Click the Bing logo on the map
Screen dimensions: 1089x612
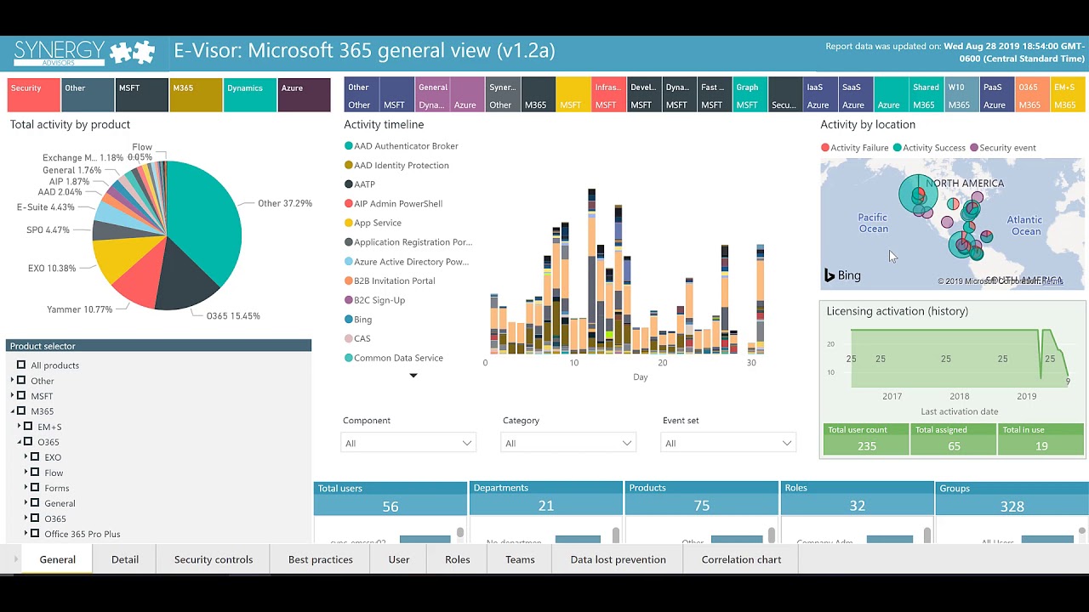[842, 275]
